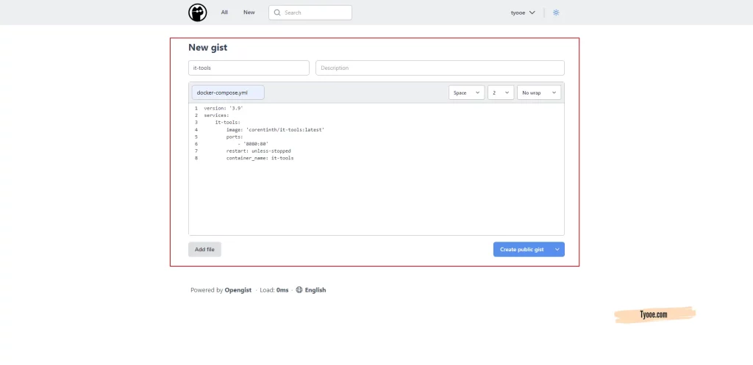
Task: Click the image corentinth/it-tools:latest line
Action: click(276, 129)
